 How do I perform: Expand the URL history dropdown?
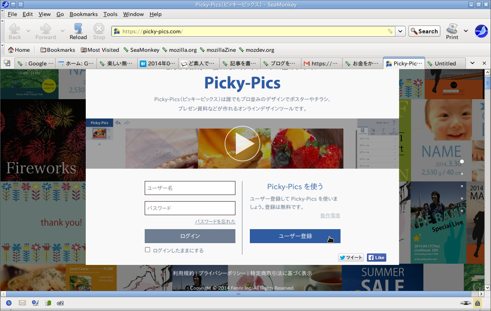[400, 31]
